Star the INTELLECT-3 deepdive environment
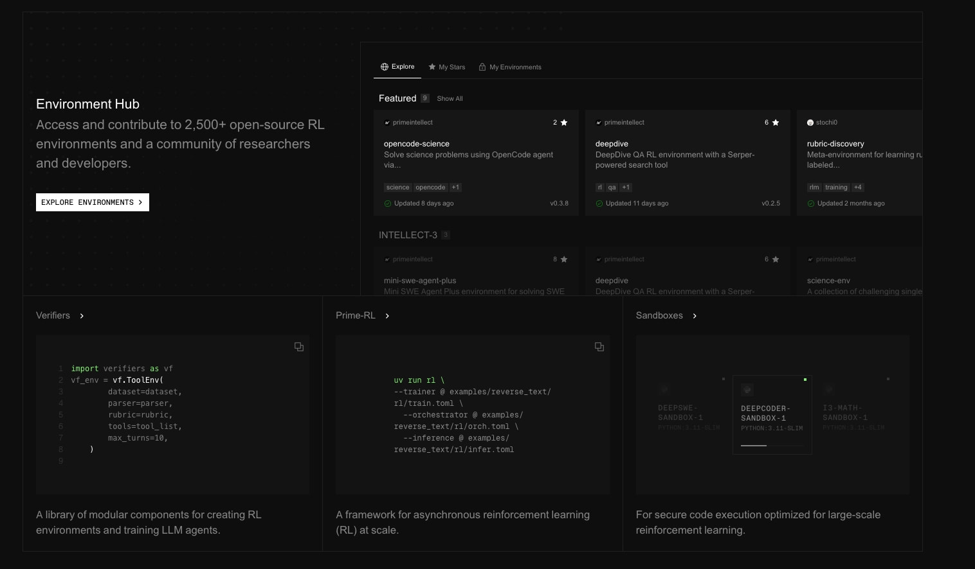The width and height of the screenshot is (975, 569). point(776,259)
